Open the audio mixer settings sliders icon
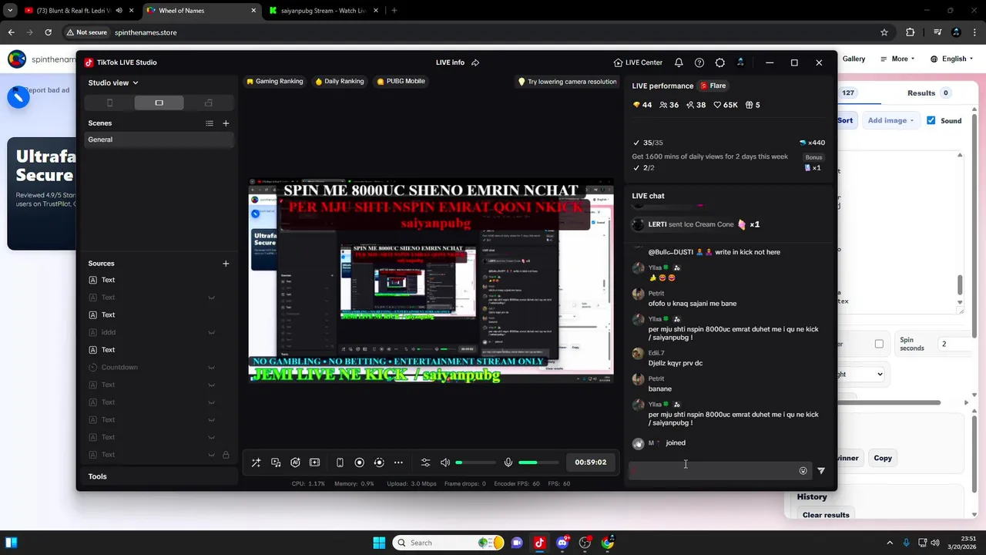Viewport: 986px width, 555px height. [425, 462]
